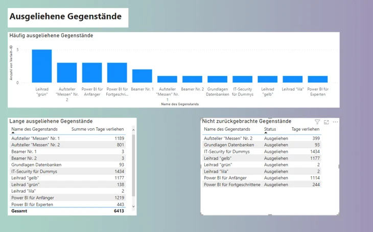373x232 pixels.
Task: Select Leihrad "grün" in Lange ausgeliehene table
Action: tap(26, 184)
